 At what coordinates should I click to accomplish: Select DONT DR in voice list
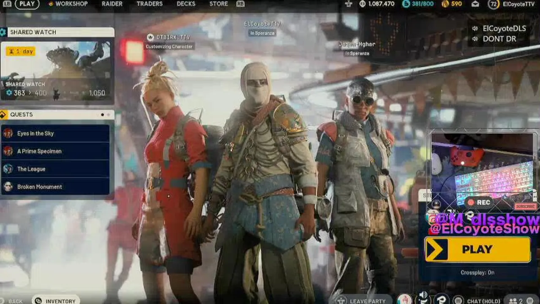[499, 39]
